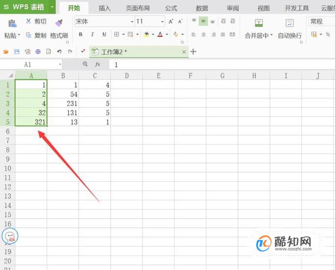Screen dimensions: 335x270
Task: Click the Paste clipboard icon
Action: coord(12,23)
